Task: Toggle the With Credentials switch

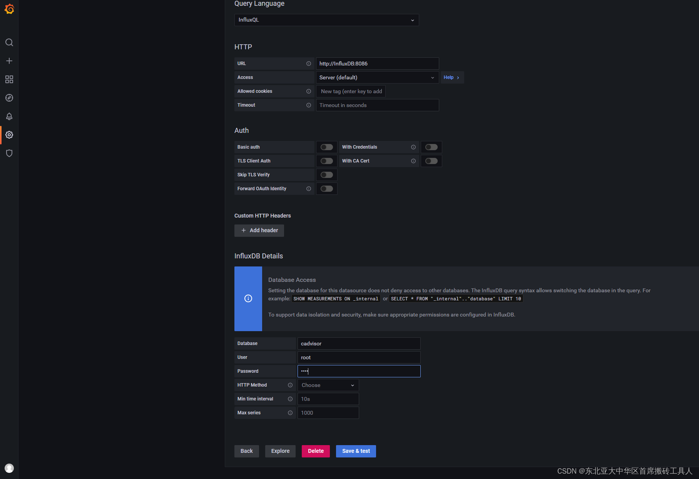Action: coord(431,147)
